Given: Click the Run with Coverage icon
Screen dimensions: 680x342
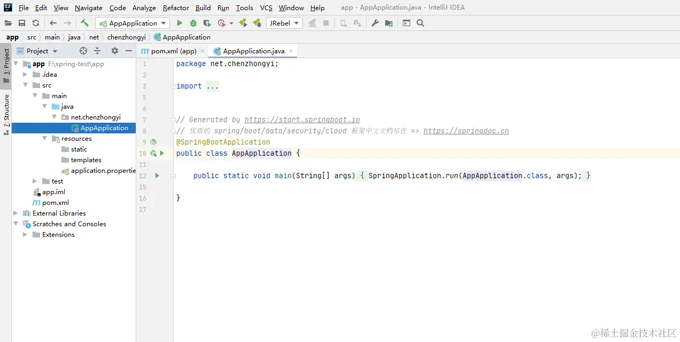Looking at the screenshot, I should tap(207, 23).
